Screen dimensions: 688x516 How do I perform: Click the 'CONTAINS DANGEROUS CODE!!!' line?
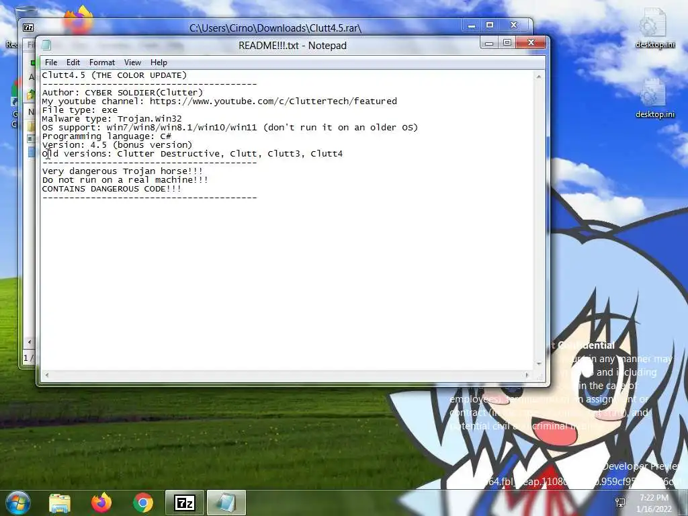click(112, 189)
